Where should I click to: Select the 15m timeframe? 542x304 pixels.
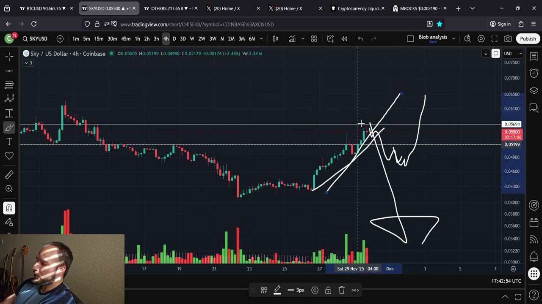click(x=99, y=39)
